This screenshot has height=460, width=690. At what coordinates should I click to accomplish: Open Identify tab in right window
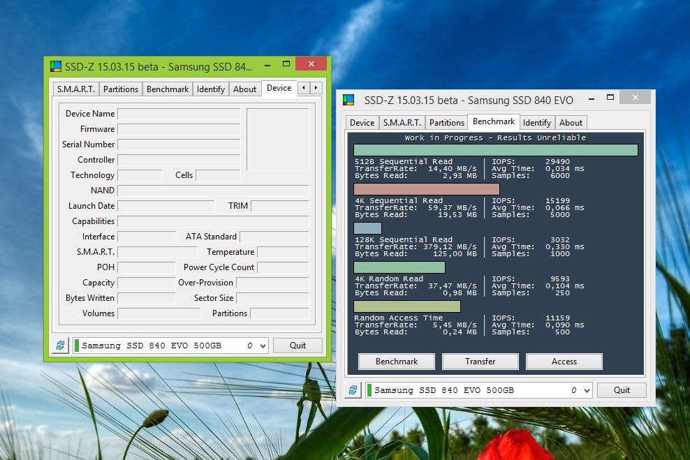coord(537,123)
